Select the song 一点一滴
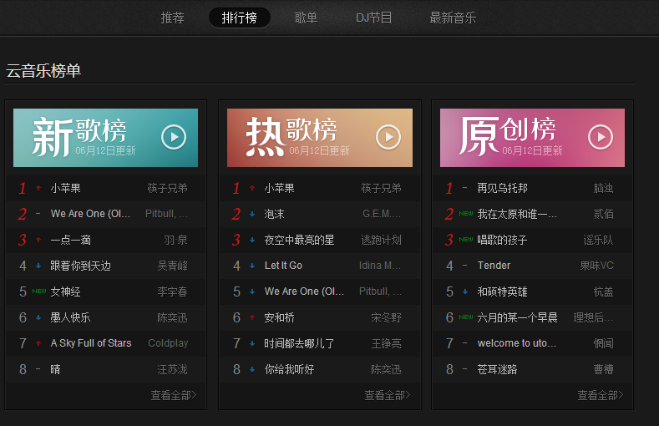Viewport: 659px width, 426px height. [71, 240]
